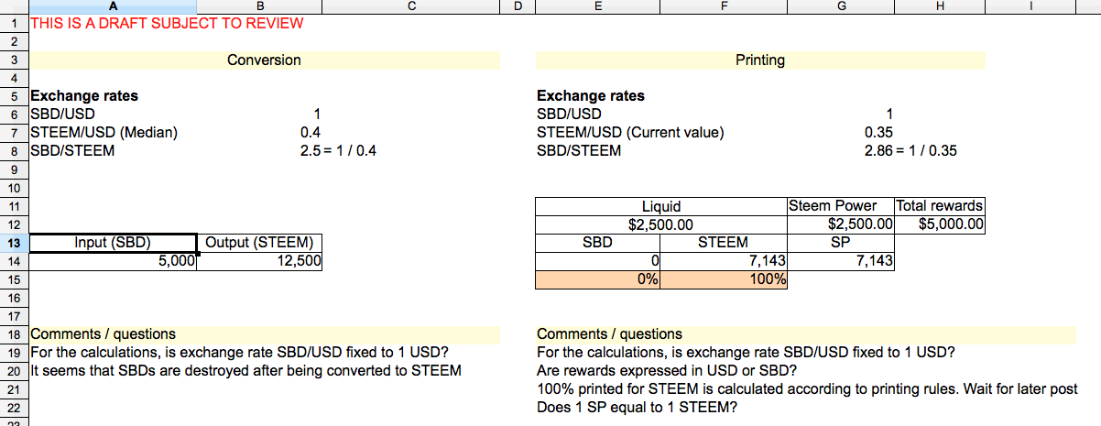Select column A header
This screenshot has width=1101, height=426.
tap(113, 6)
